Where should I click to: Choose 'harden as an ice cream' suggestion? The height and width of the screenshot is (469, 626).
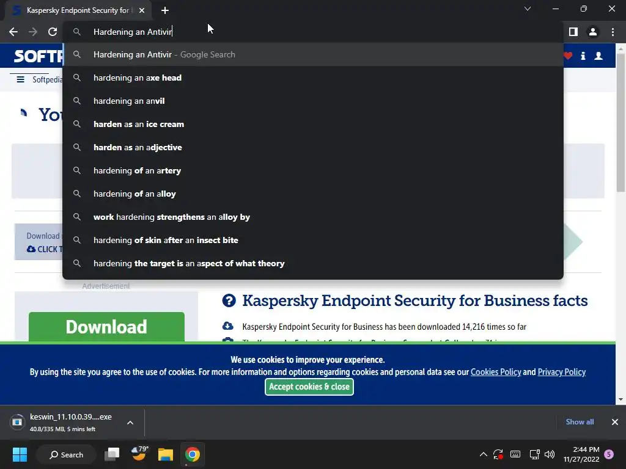point(313,124)
